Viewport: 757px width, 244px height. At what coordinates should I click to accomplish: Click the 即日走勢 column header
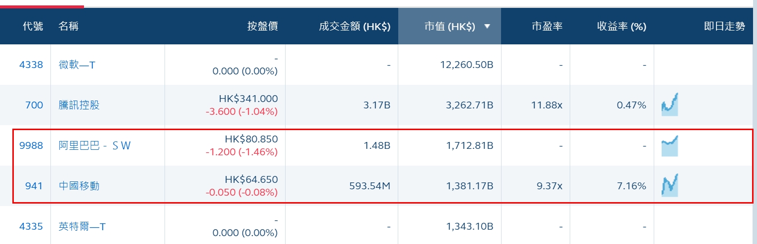(x=724, y=27)
